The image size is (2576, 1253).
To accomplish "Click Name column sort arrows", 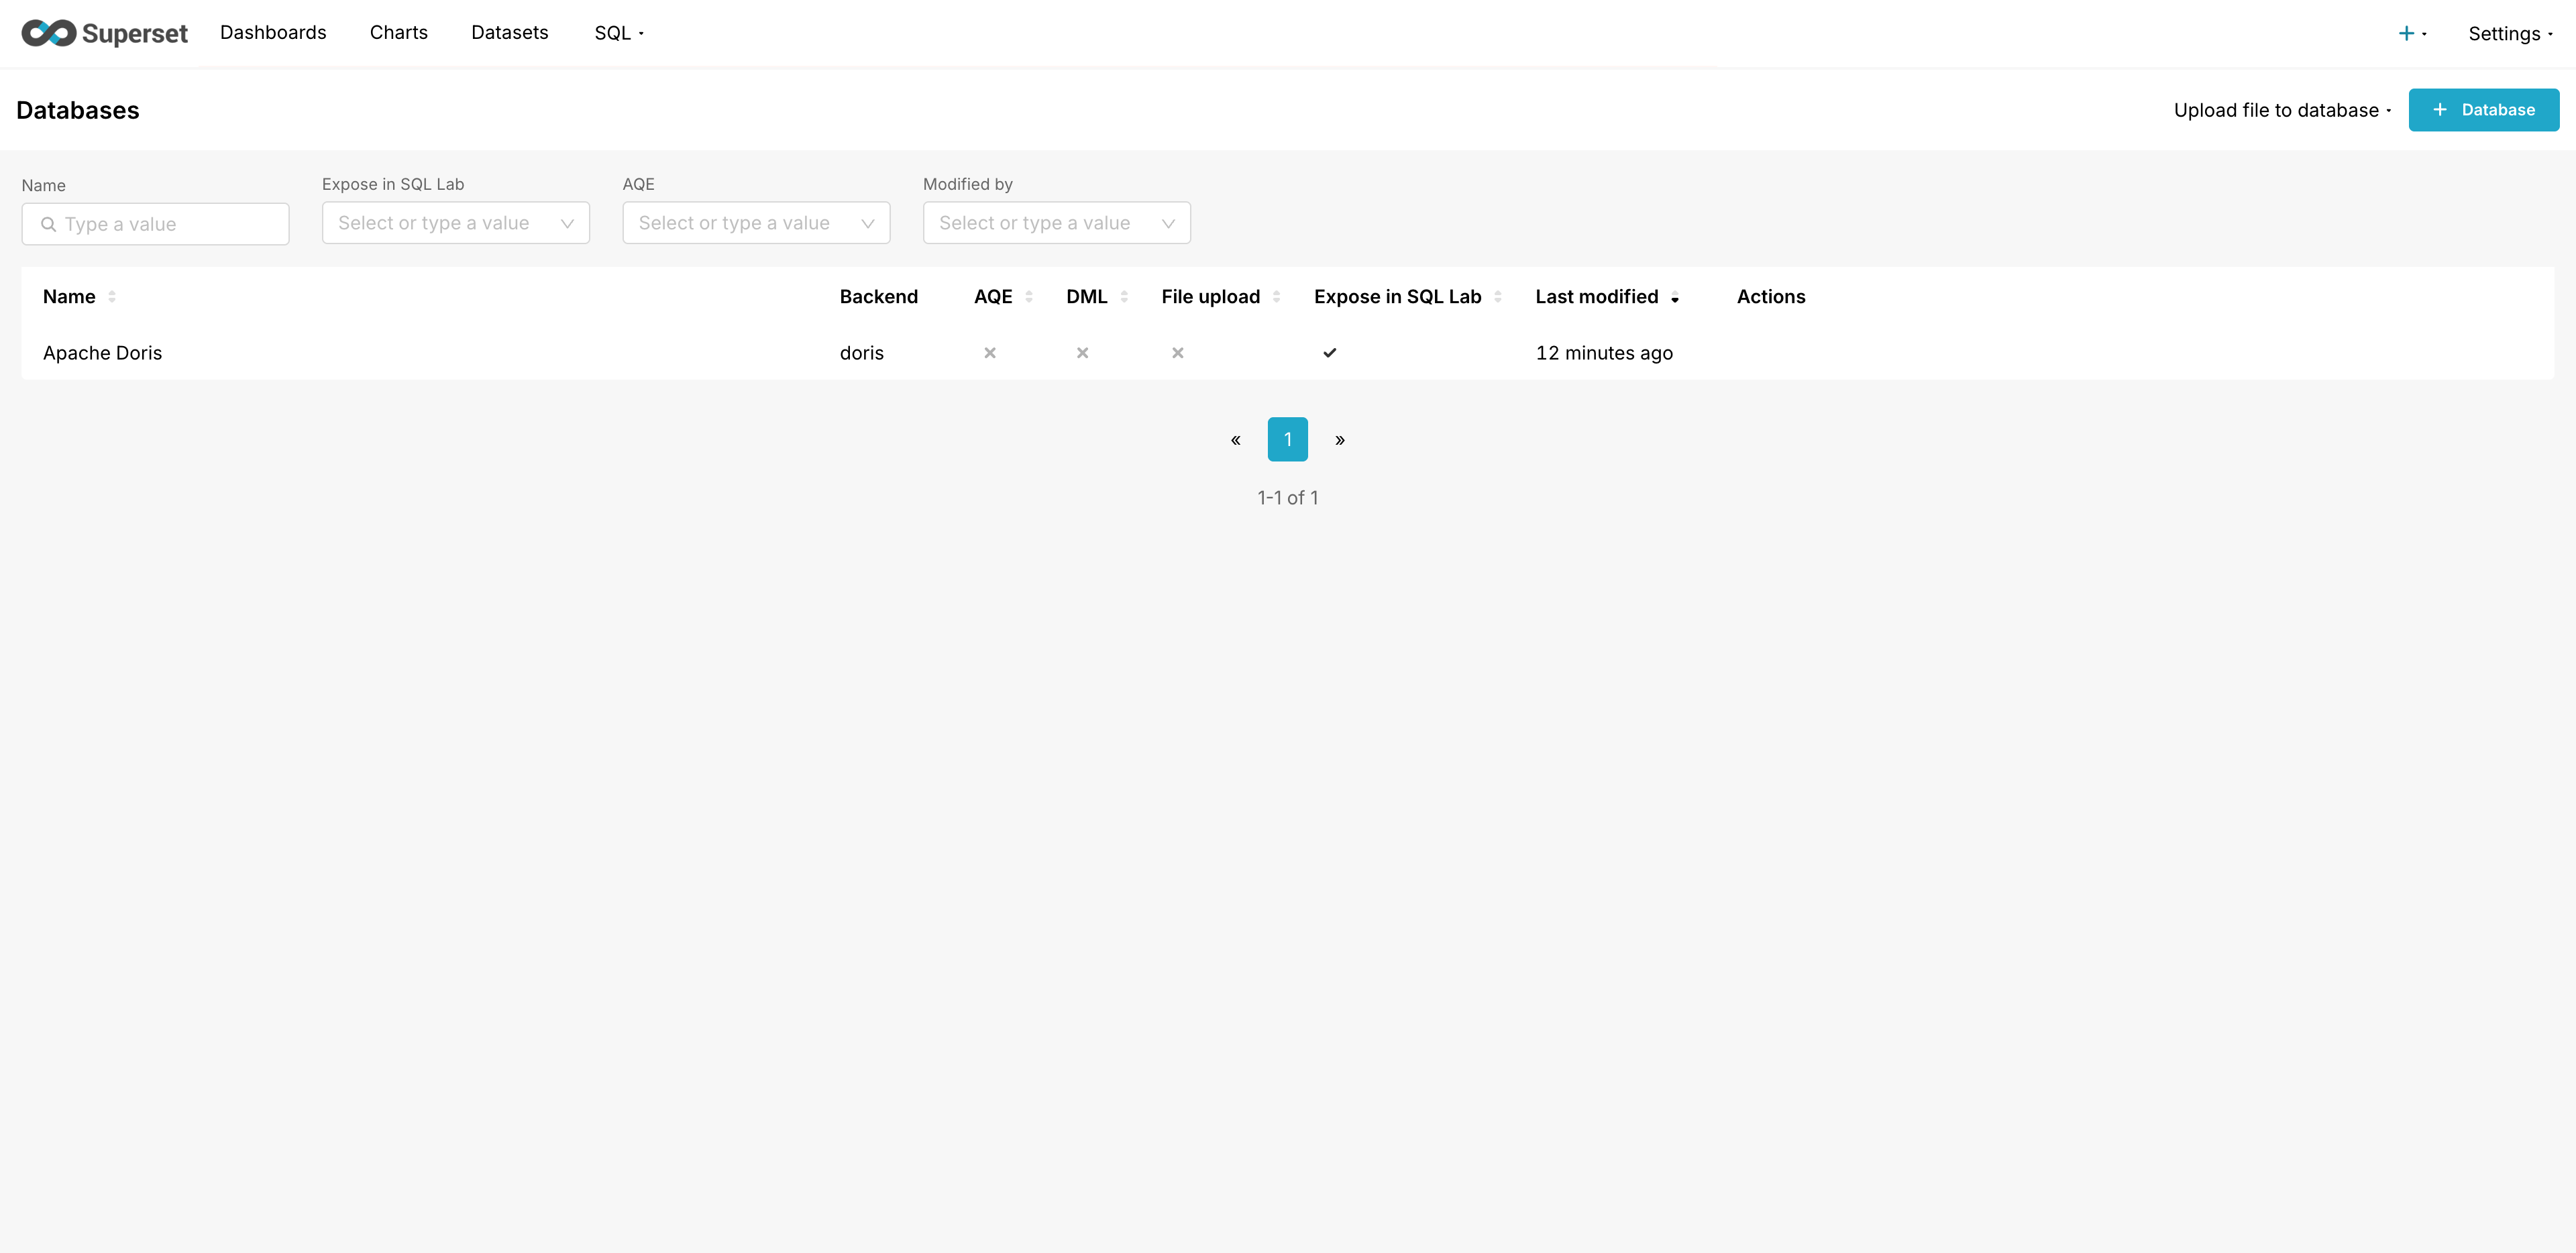I will 112,297.
